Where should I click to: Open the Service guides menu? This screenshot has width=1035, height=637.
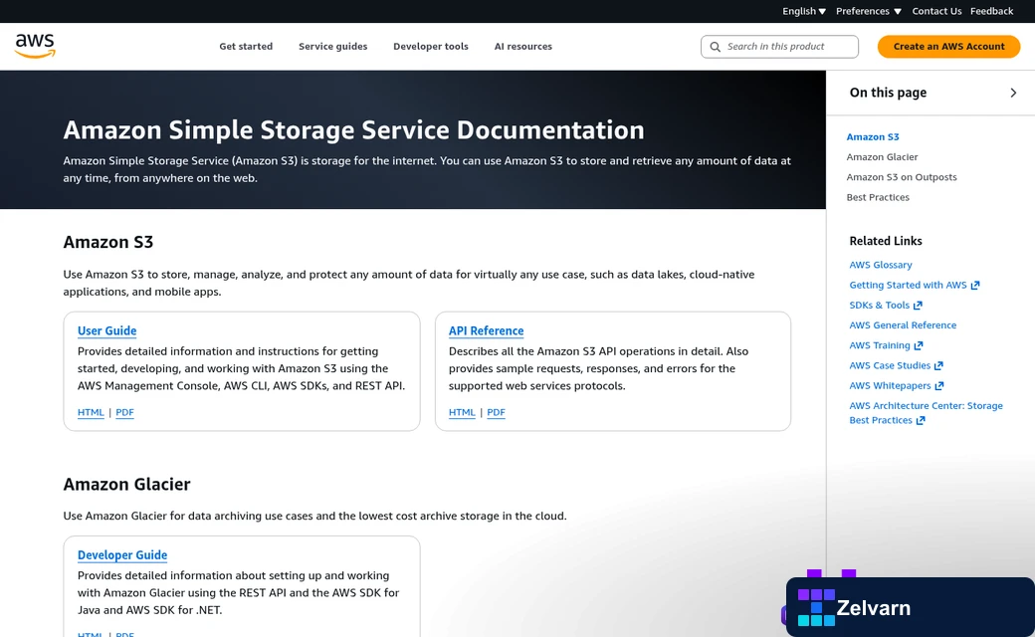click(332, 46)
